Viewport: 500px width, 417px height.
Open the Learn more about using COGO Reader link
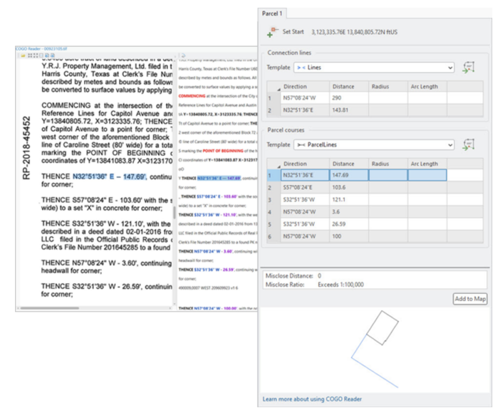[312, 399]
